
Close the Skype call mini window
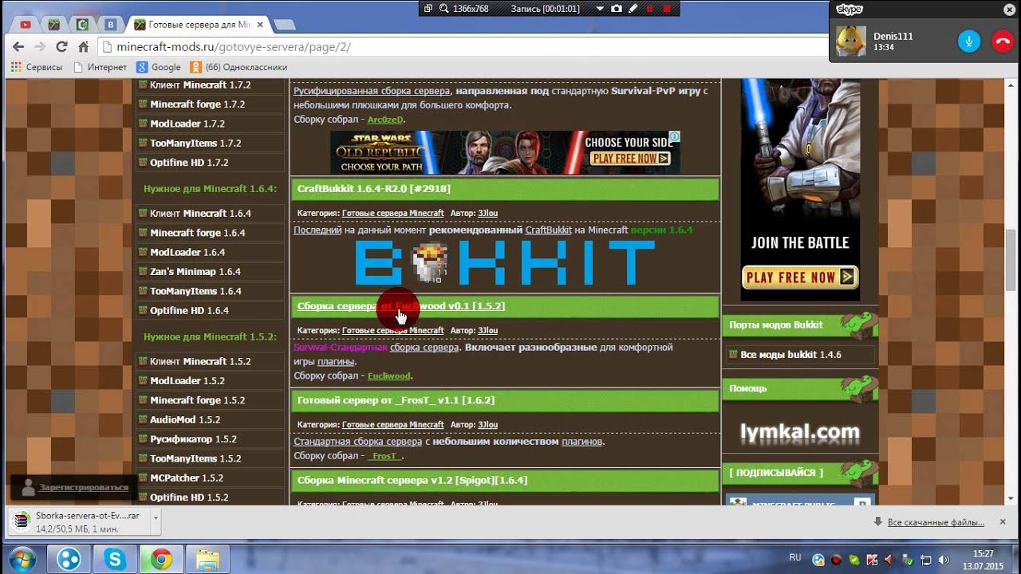[x=1008, y=9]
